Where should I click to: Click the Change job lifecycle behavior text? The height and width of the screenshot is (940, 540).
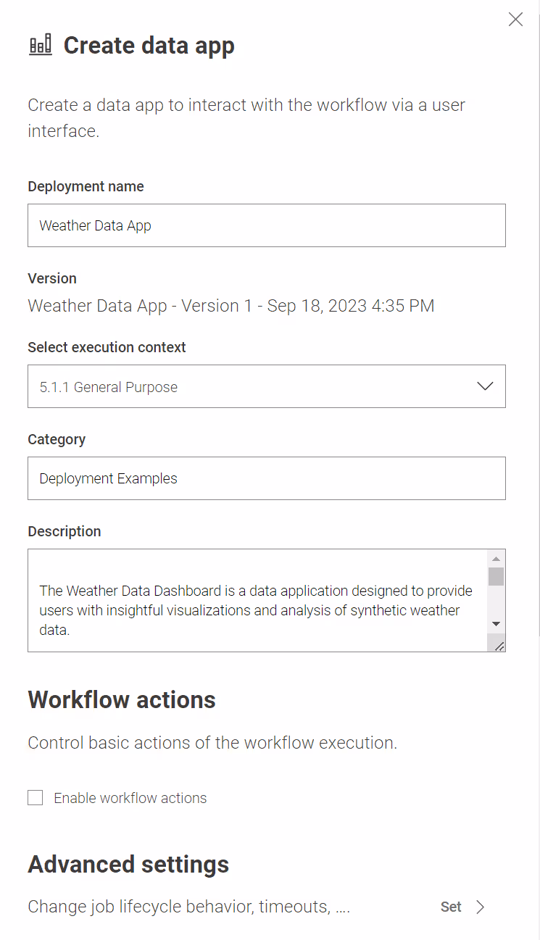188,907
